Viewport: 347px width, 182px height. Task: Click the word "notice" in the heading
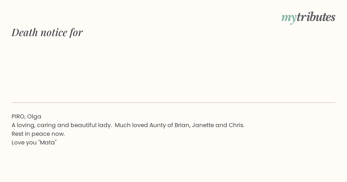click(54, 33)
